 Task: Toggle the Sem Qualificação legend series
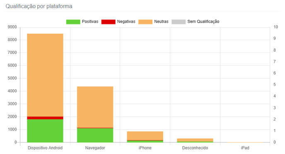click(x=196, y=22)
